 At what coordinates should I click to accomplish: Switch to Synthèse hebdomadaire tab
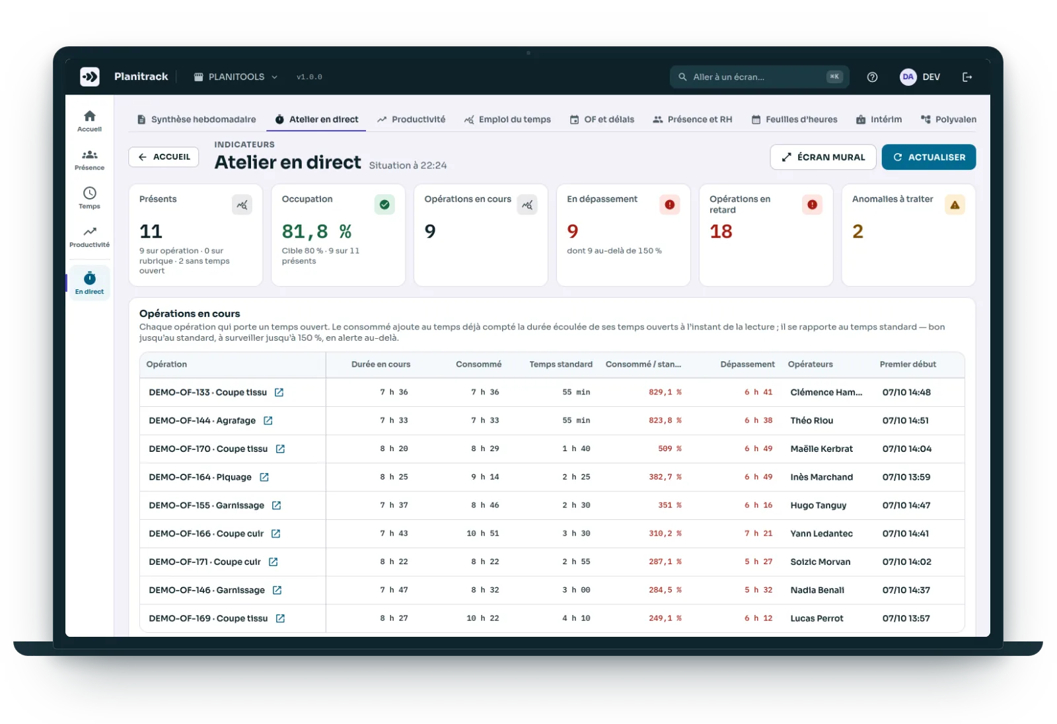point(197,120)
